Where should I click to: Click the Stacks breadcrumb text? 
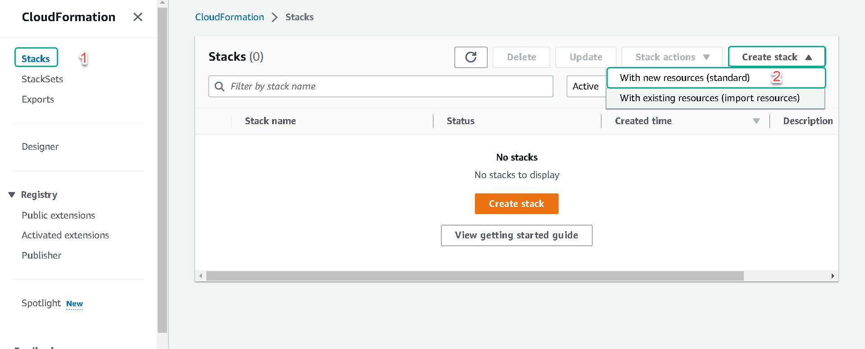[300, 17]
